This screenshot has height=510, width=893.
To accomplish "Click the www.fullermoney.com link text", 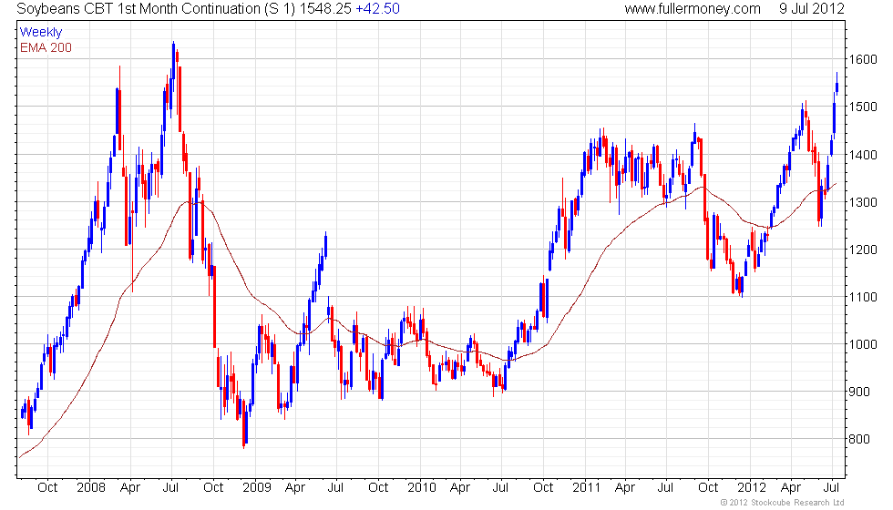I will [692, 8].
